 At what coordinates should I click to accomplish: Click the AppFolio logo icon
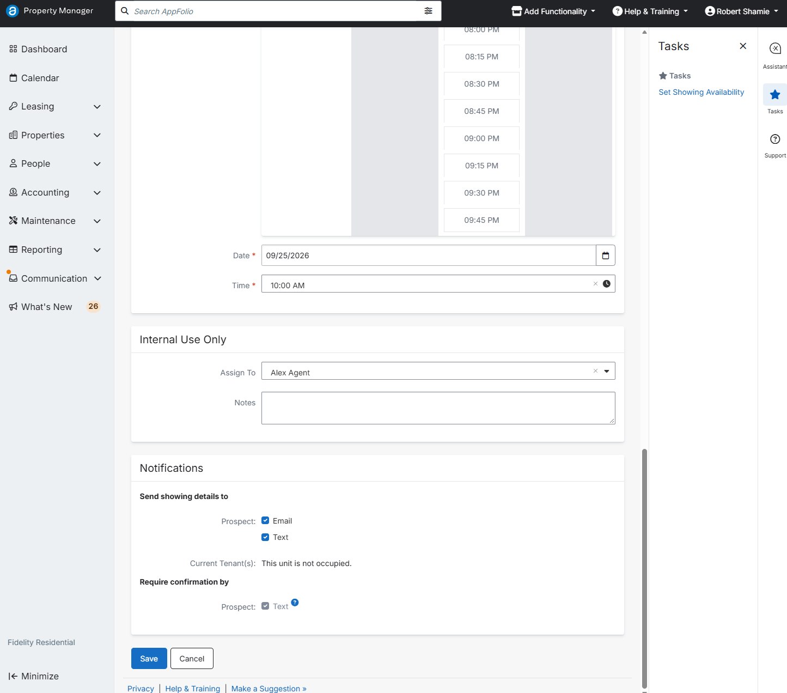click(x=12, y=11)
